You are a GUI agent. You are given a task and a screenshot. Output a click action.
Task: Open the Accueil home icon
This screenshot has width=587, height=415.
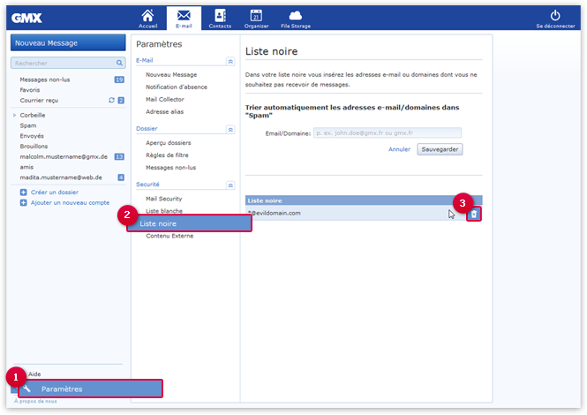tap(147, 19)
